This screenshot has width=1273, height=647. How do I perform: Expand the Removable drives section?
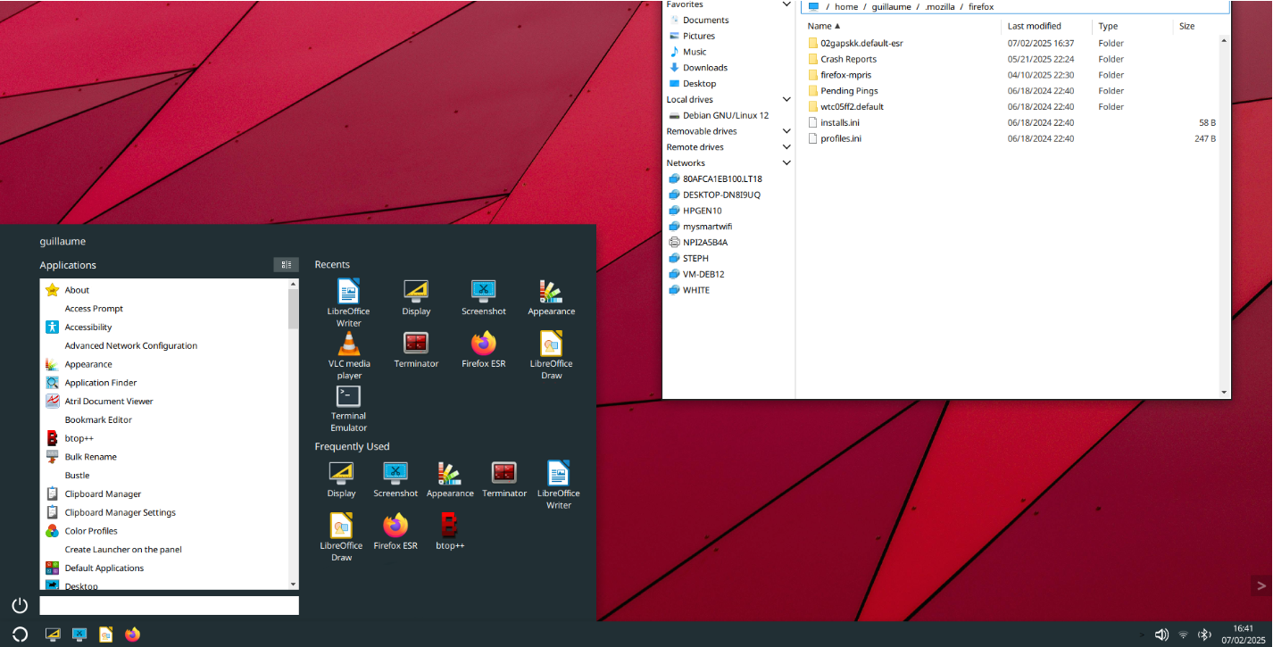point(786,131)
